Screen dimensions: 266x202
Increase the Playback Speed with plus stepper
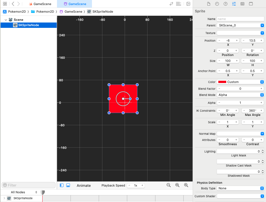coord(142,185)
